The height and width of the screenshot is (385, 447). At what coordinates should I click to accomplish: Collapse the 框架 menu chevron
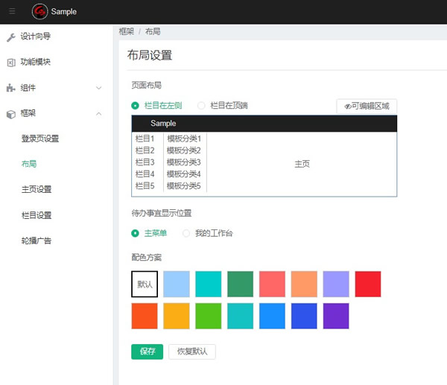[x=99, y=113]
